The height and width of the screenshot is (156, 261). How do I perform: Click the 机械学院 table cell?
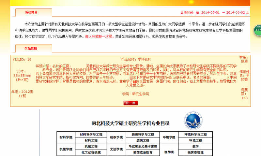[66, 149]
